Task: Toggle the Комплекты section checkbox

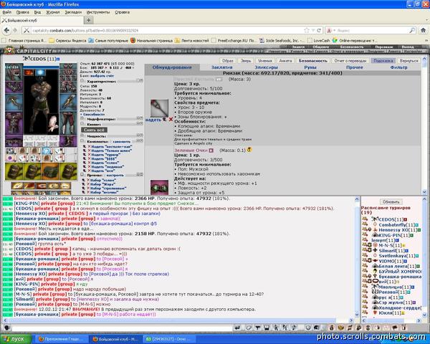Action: (82, 141)
